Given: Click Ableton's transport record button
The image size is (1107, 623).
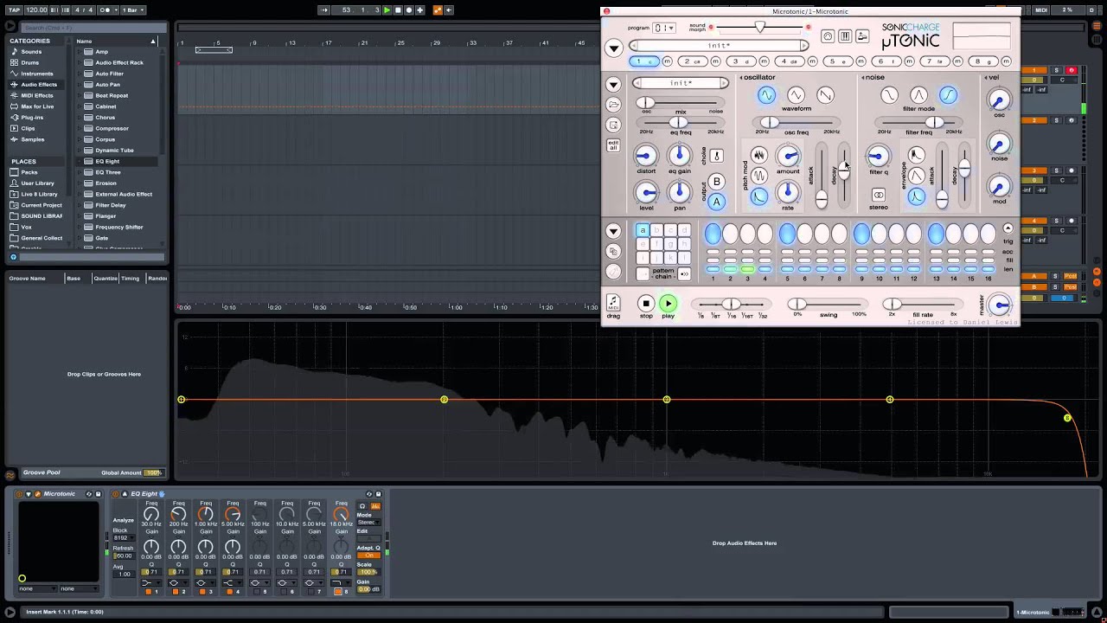Looking at the screenshot, I should tap(408, 10).
